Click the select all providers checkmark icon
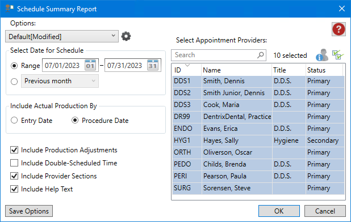 point(337,55)
